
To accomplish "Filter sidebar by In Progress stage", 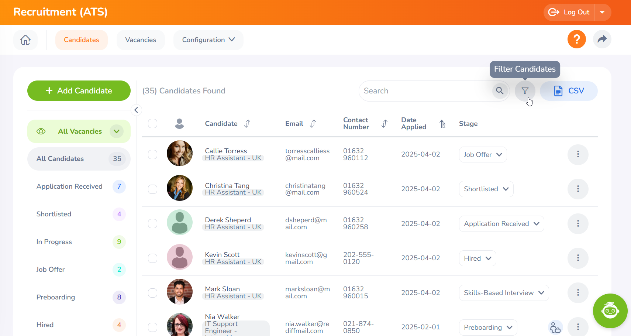I will point(54,242).
